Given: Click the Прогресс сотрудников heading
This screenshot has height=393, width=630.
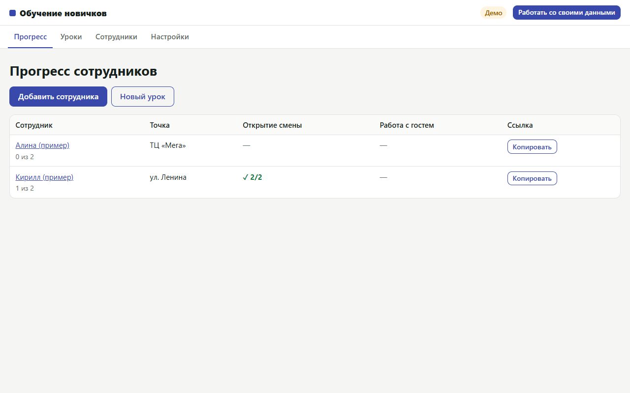Looking at the screenshot, I should pyautogui.click(x=83, y=71).
